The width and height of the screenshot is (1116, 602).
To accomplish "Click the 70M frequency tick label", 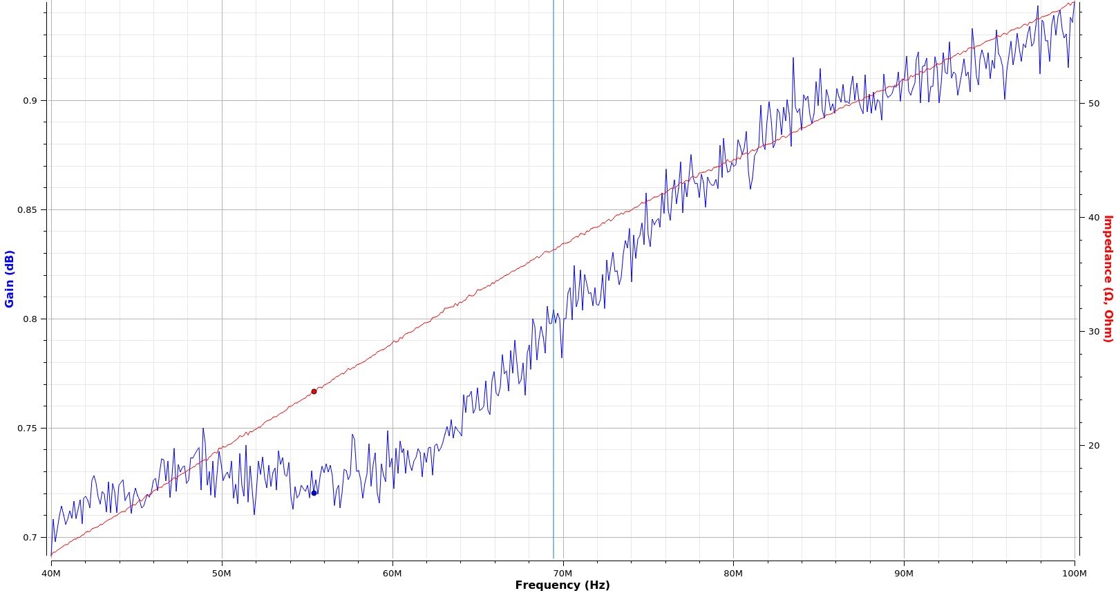I will tap(563, 574).
